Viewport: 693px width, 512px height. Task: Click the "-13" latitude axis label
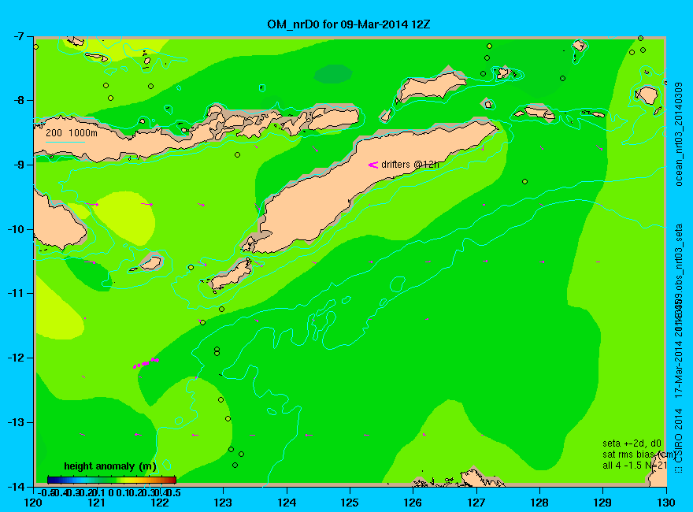point(17,422)
